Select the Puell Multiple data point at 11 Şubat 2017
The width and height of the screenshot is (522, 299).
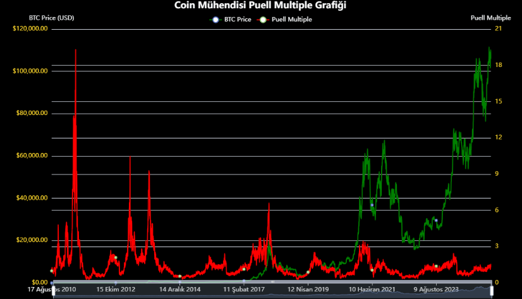click(x=244, y=269)
